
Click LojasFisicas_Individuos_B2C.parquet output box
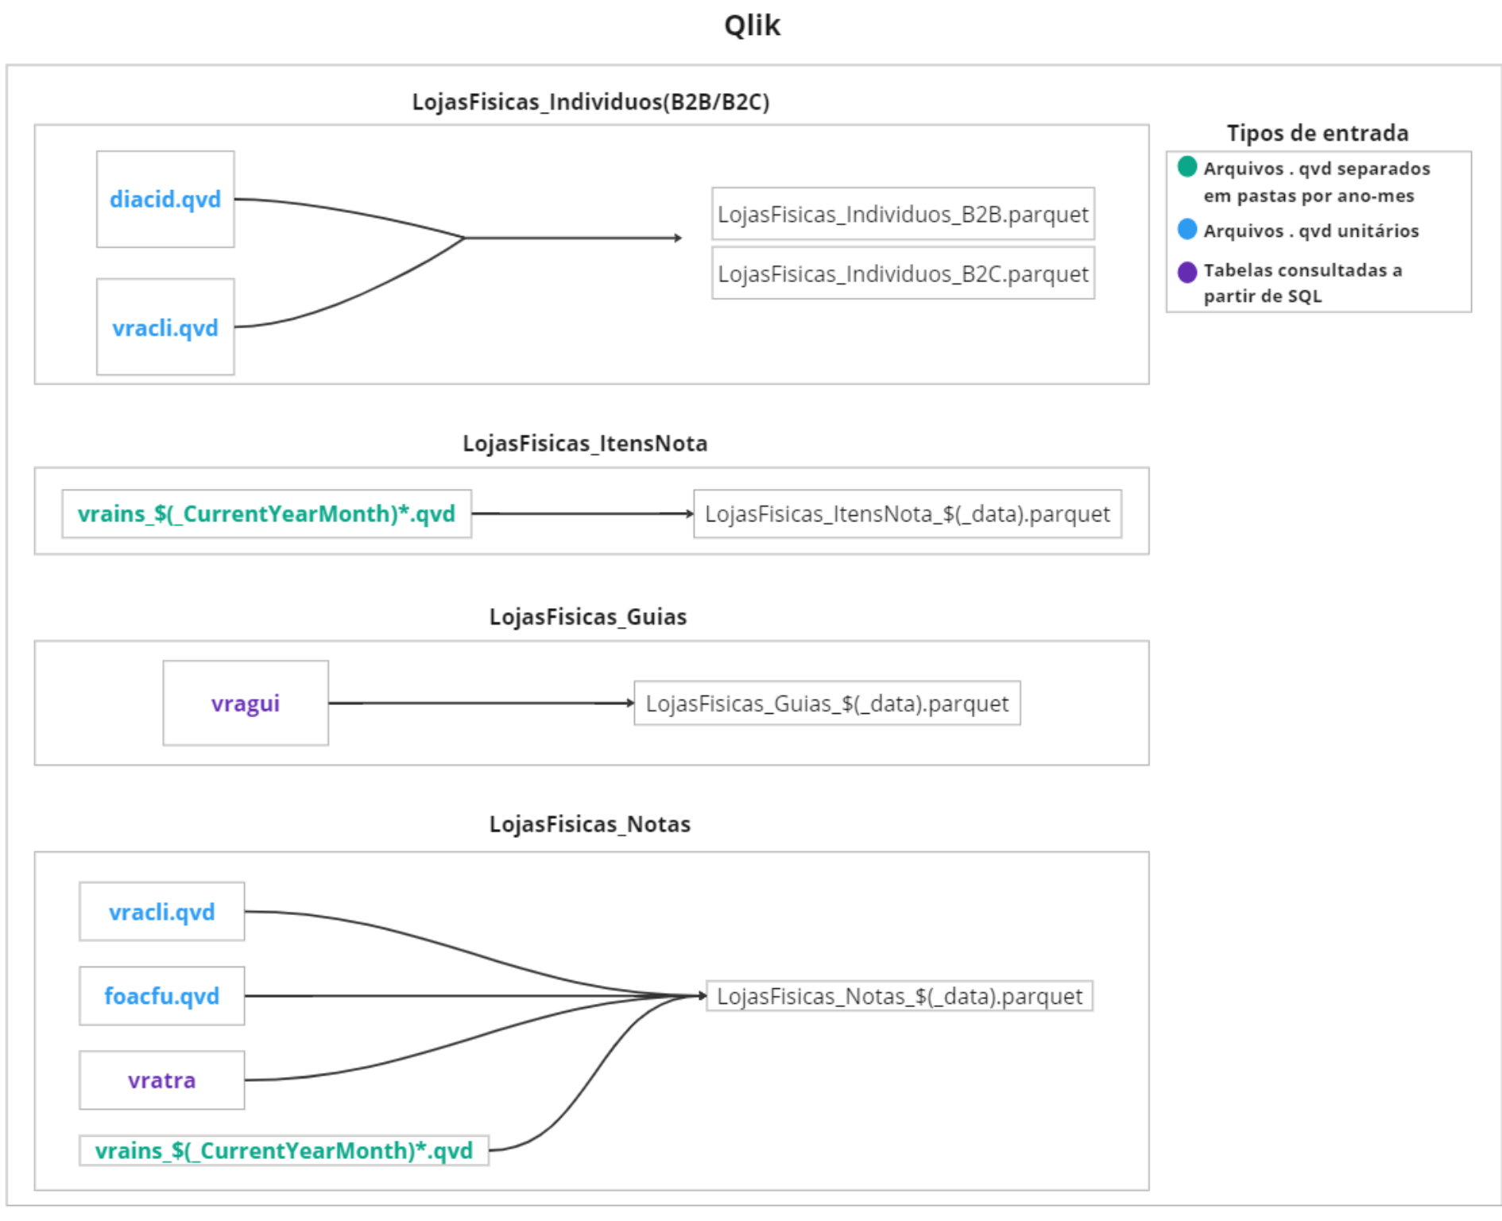click(903, 273)
